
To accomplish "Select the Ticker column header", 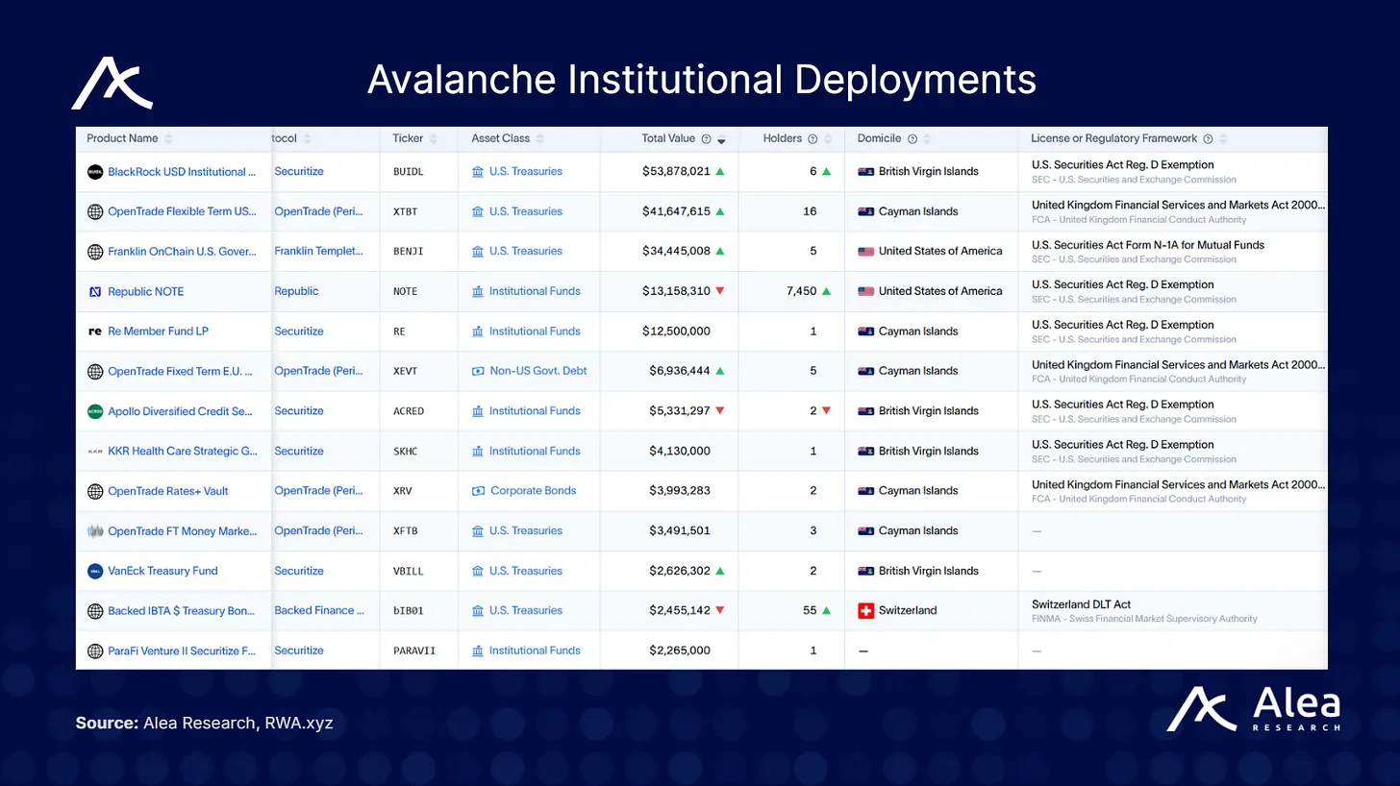I will coord(408,138).
